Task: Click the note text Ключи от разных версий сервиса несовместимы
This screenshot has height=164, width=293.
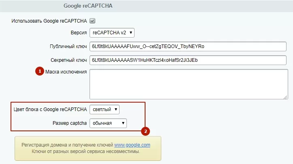Action: click(x=86, y=151)
